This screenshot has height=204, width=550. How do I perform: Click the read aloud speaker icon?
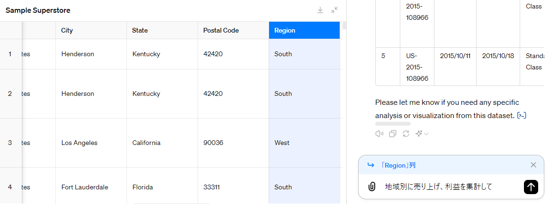(379, 134)
